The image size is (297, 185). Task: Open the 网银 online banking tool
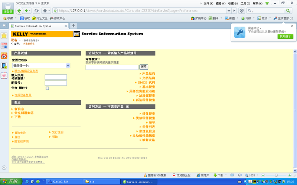click(246, 18)
